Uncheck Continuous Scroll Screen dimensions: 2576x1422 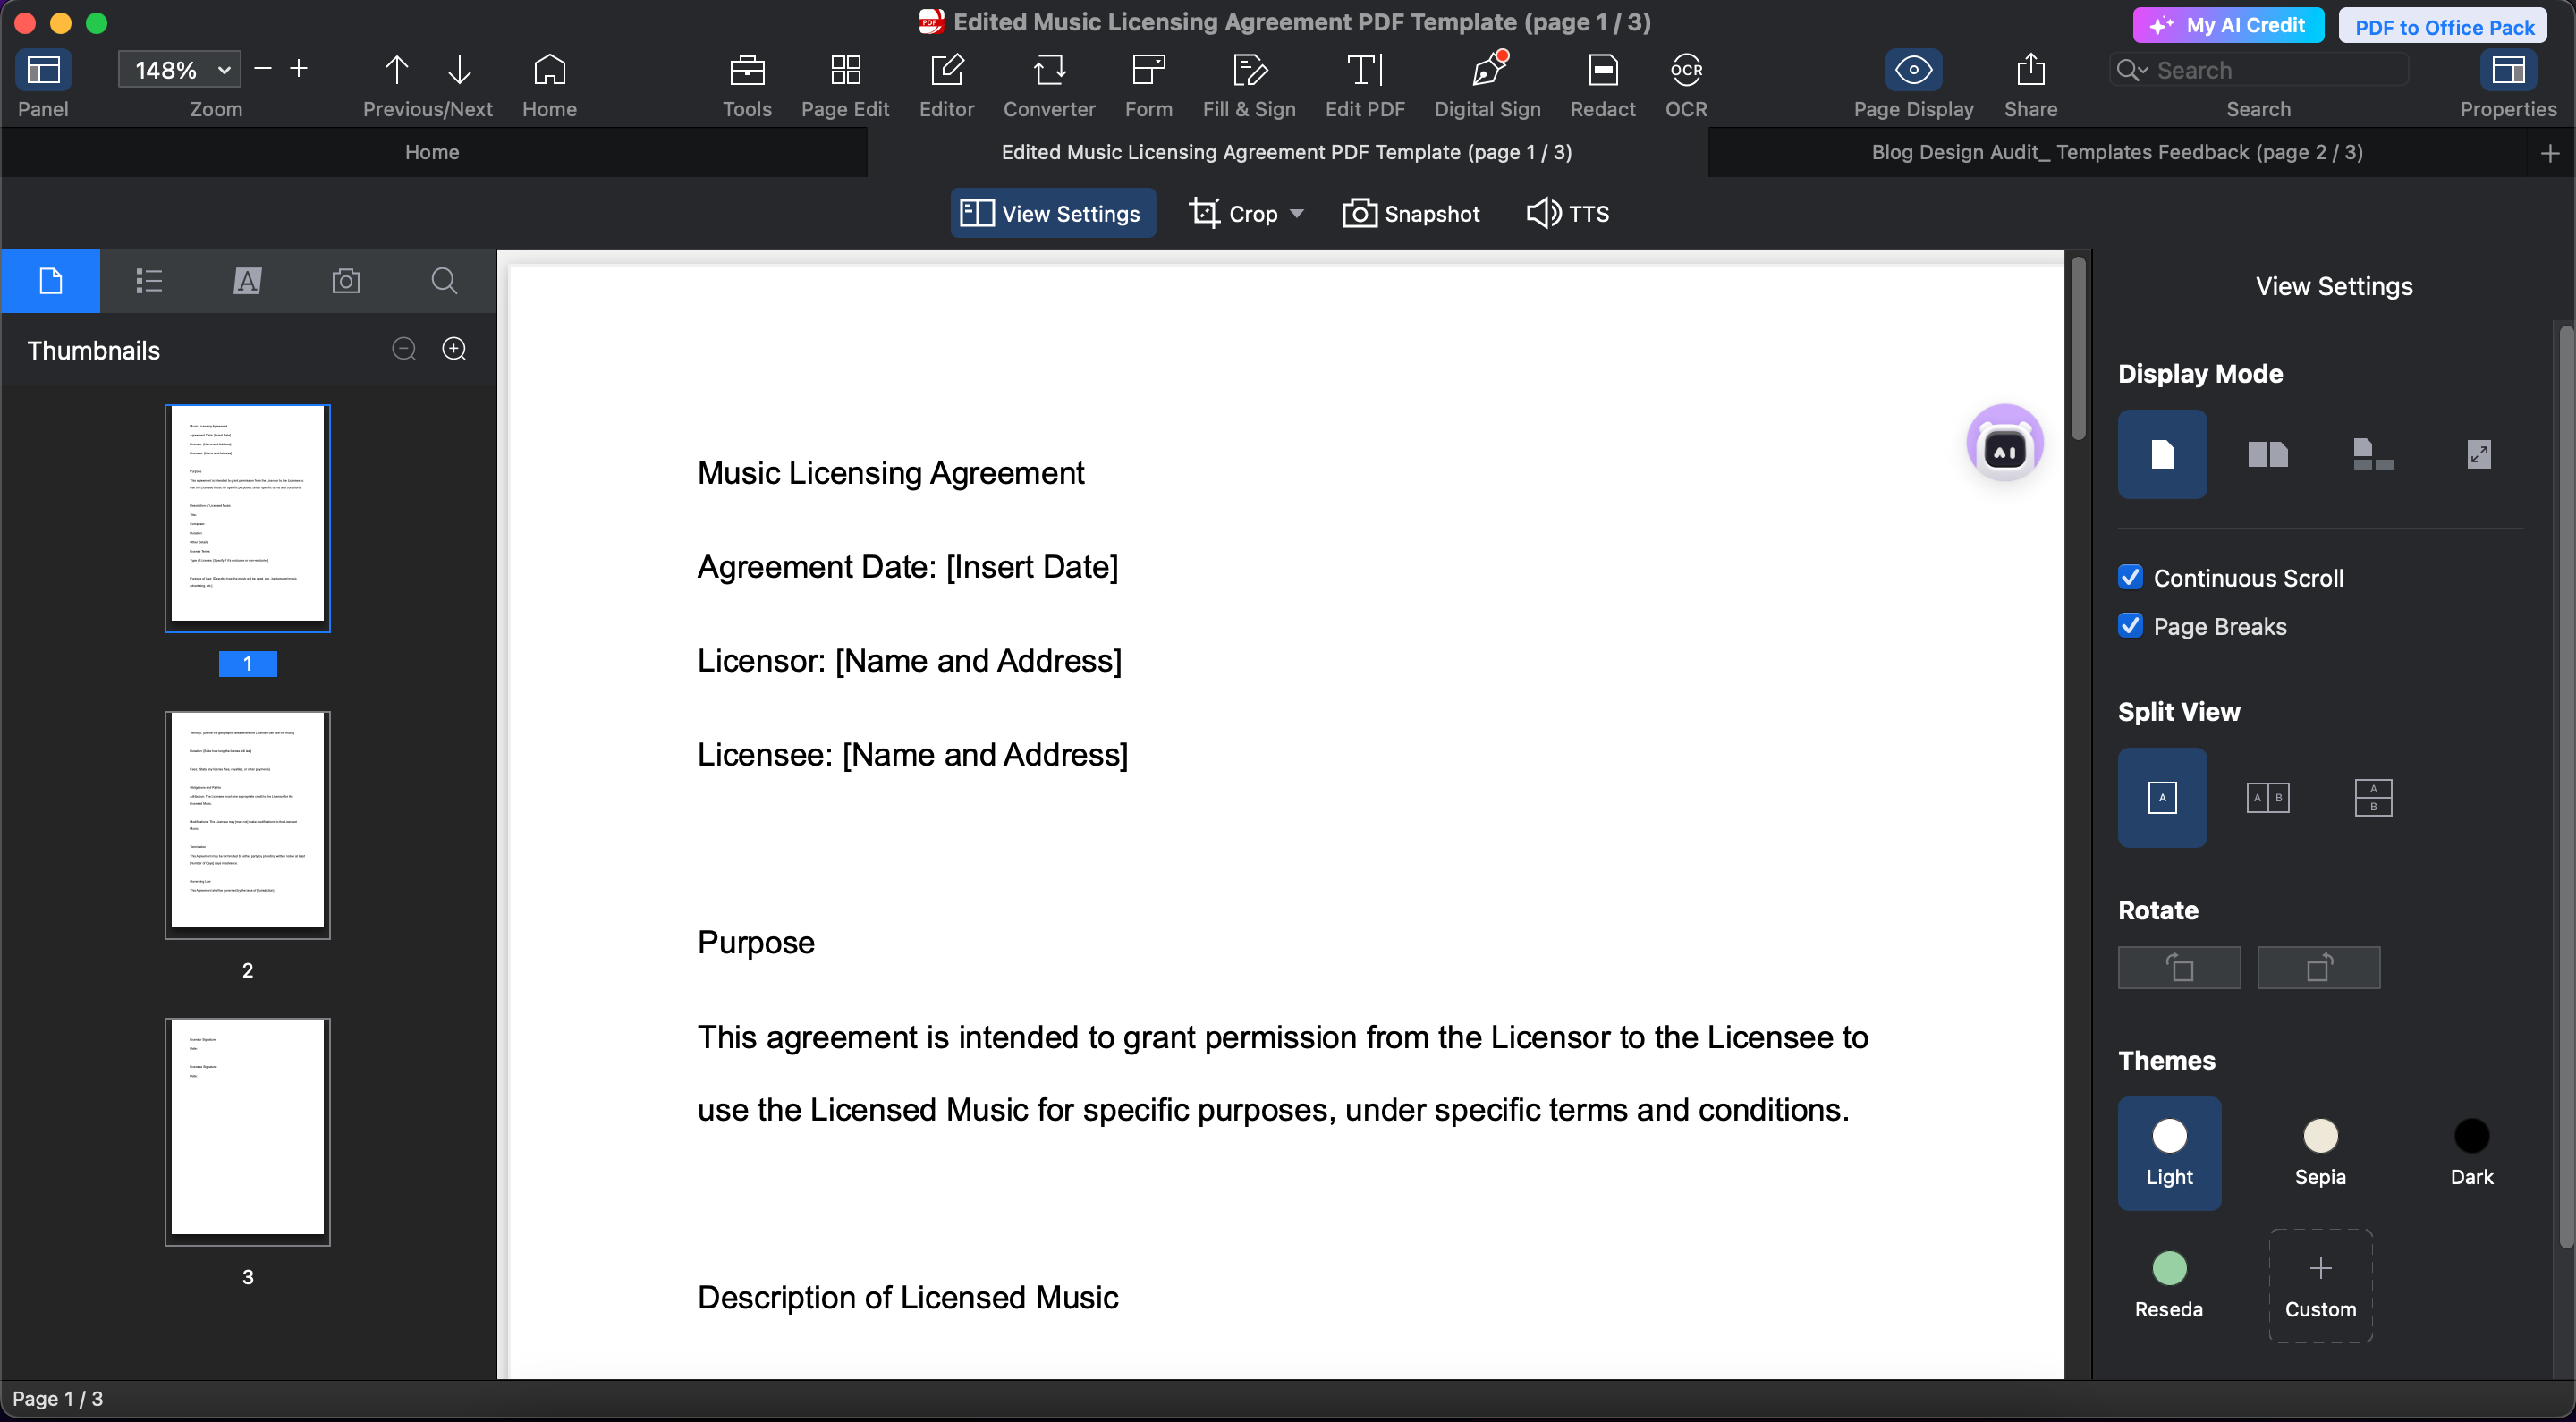pos(2130,577)
